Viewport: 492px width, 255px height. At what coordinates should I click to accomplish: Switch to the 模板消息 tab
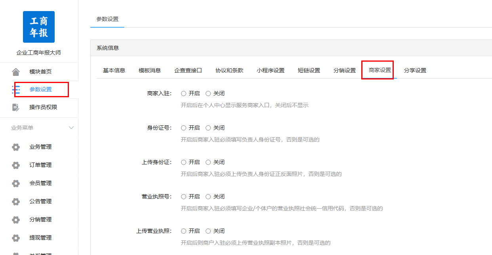(150, 70)
